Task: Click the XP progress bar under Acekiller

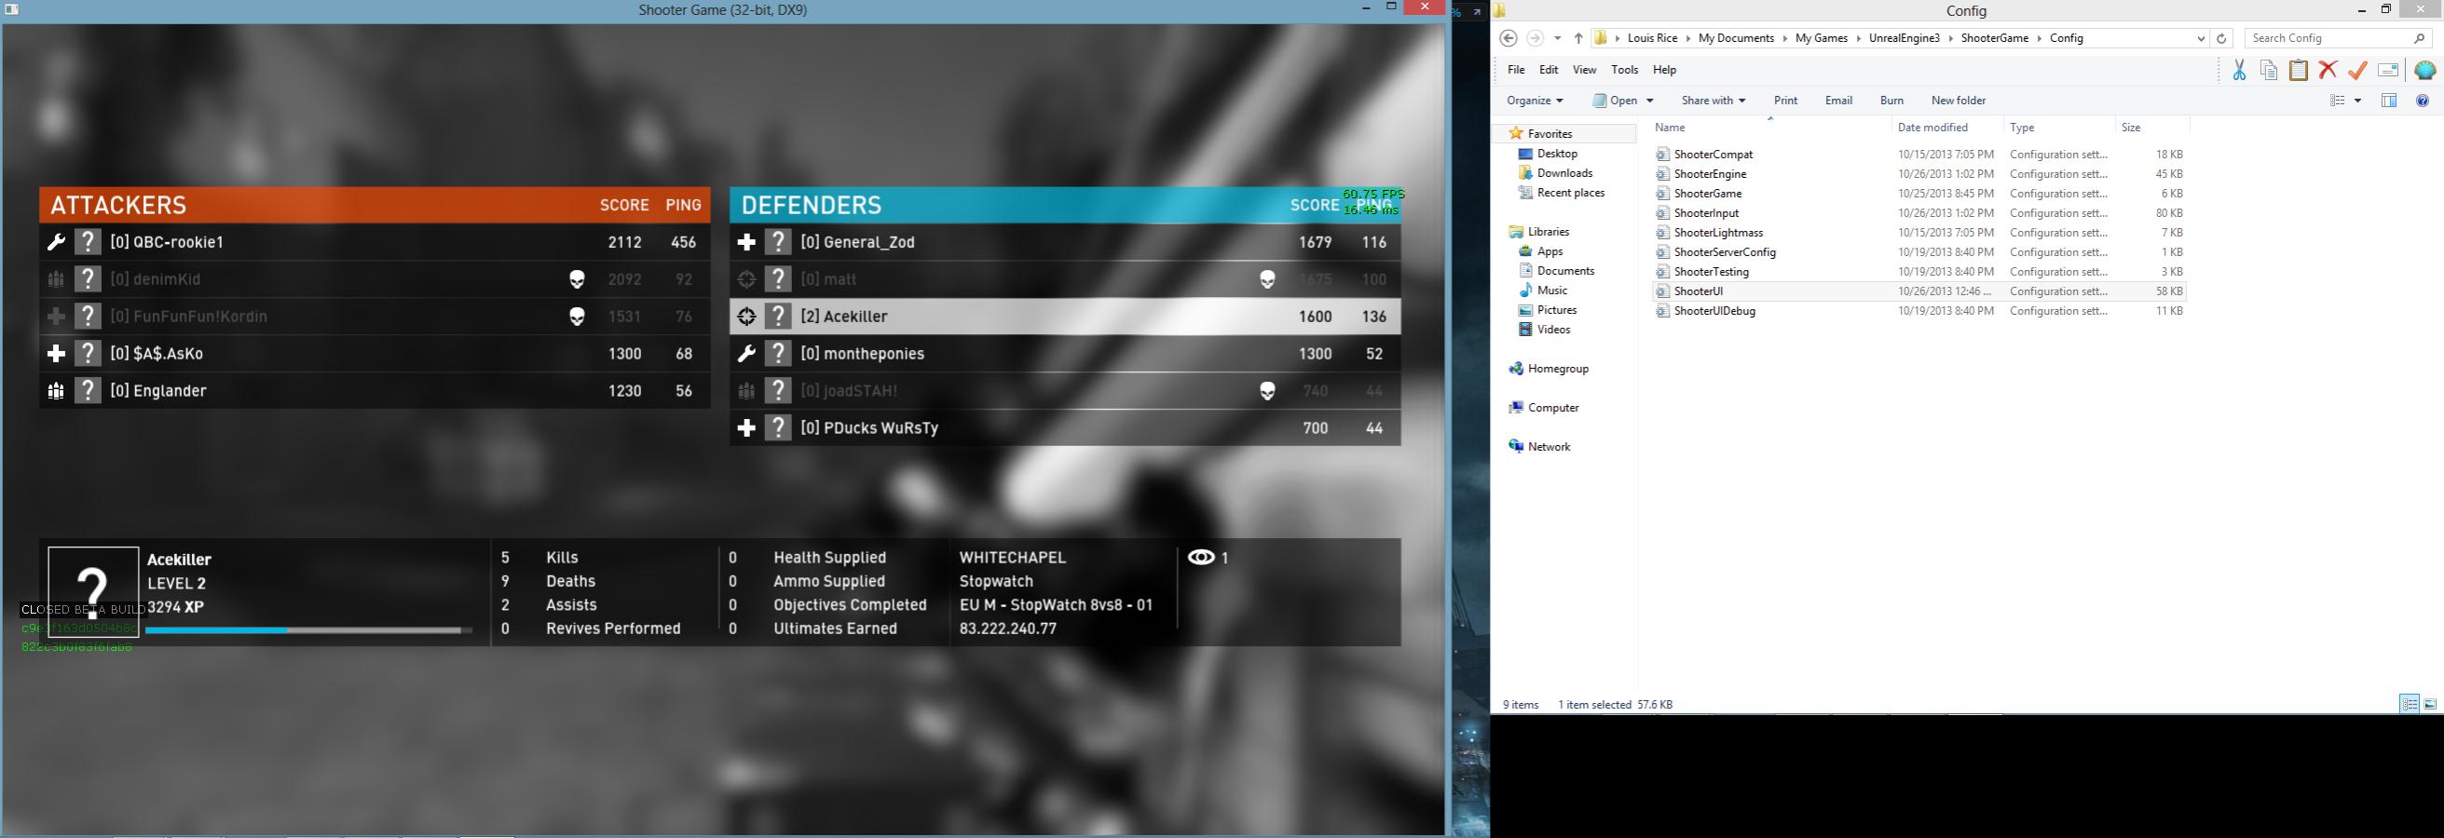Action: click(307, 629)
